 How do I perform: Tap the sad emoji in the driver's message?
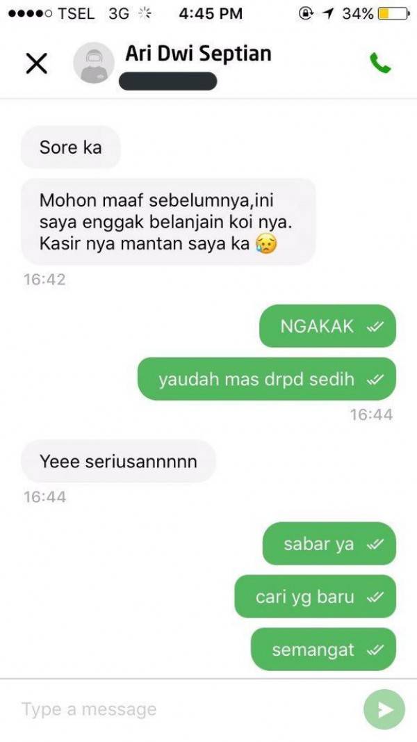[x=265, y=243]
